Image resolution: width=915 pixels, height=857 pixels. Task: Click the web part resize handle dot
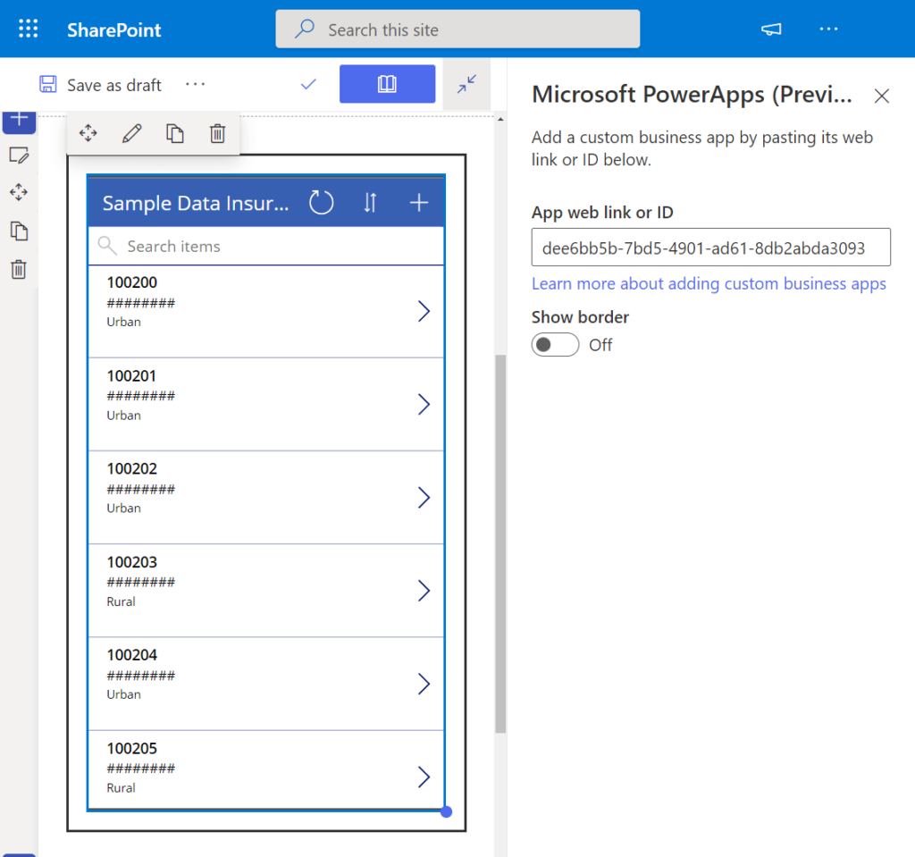pos(447,811)
